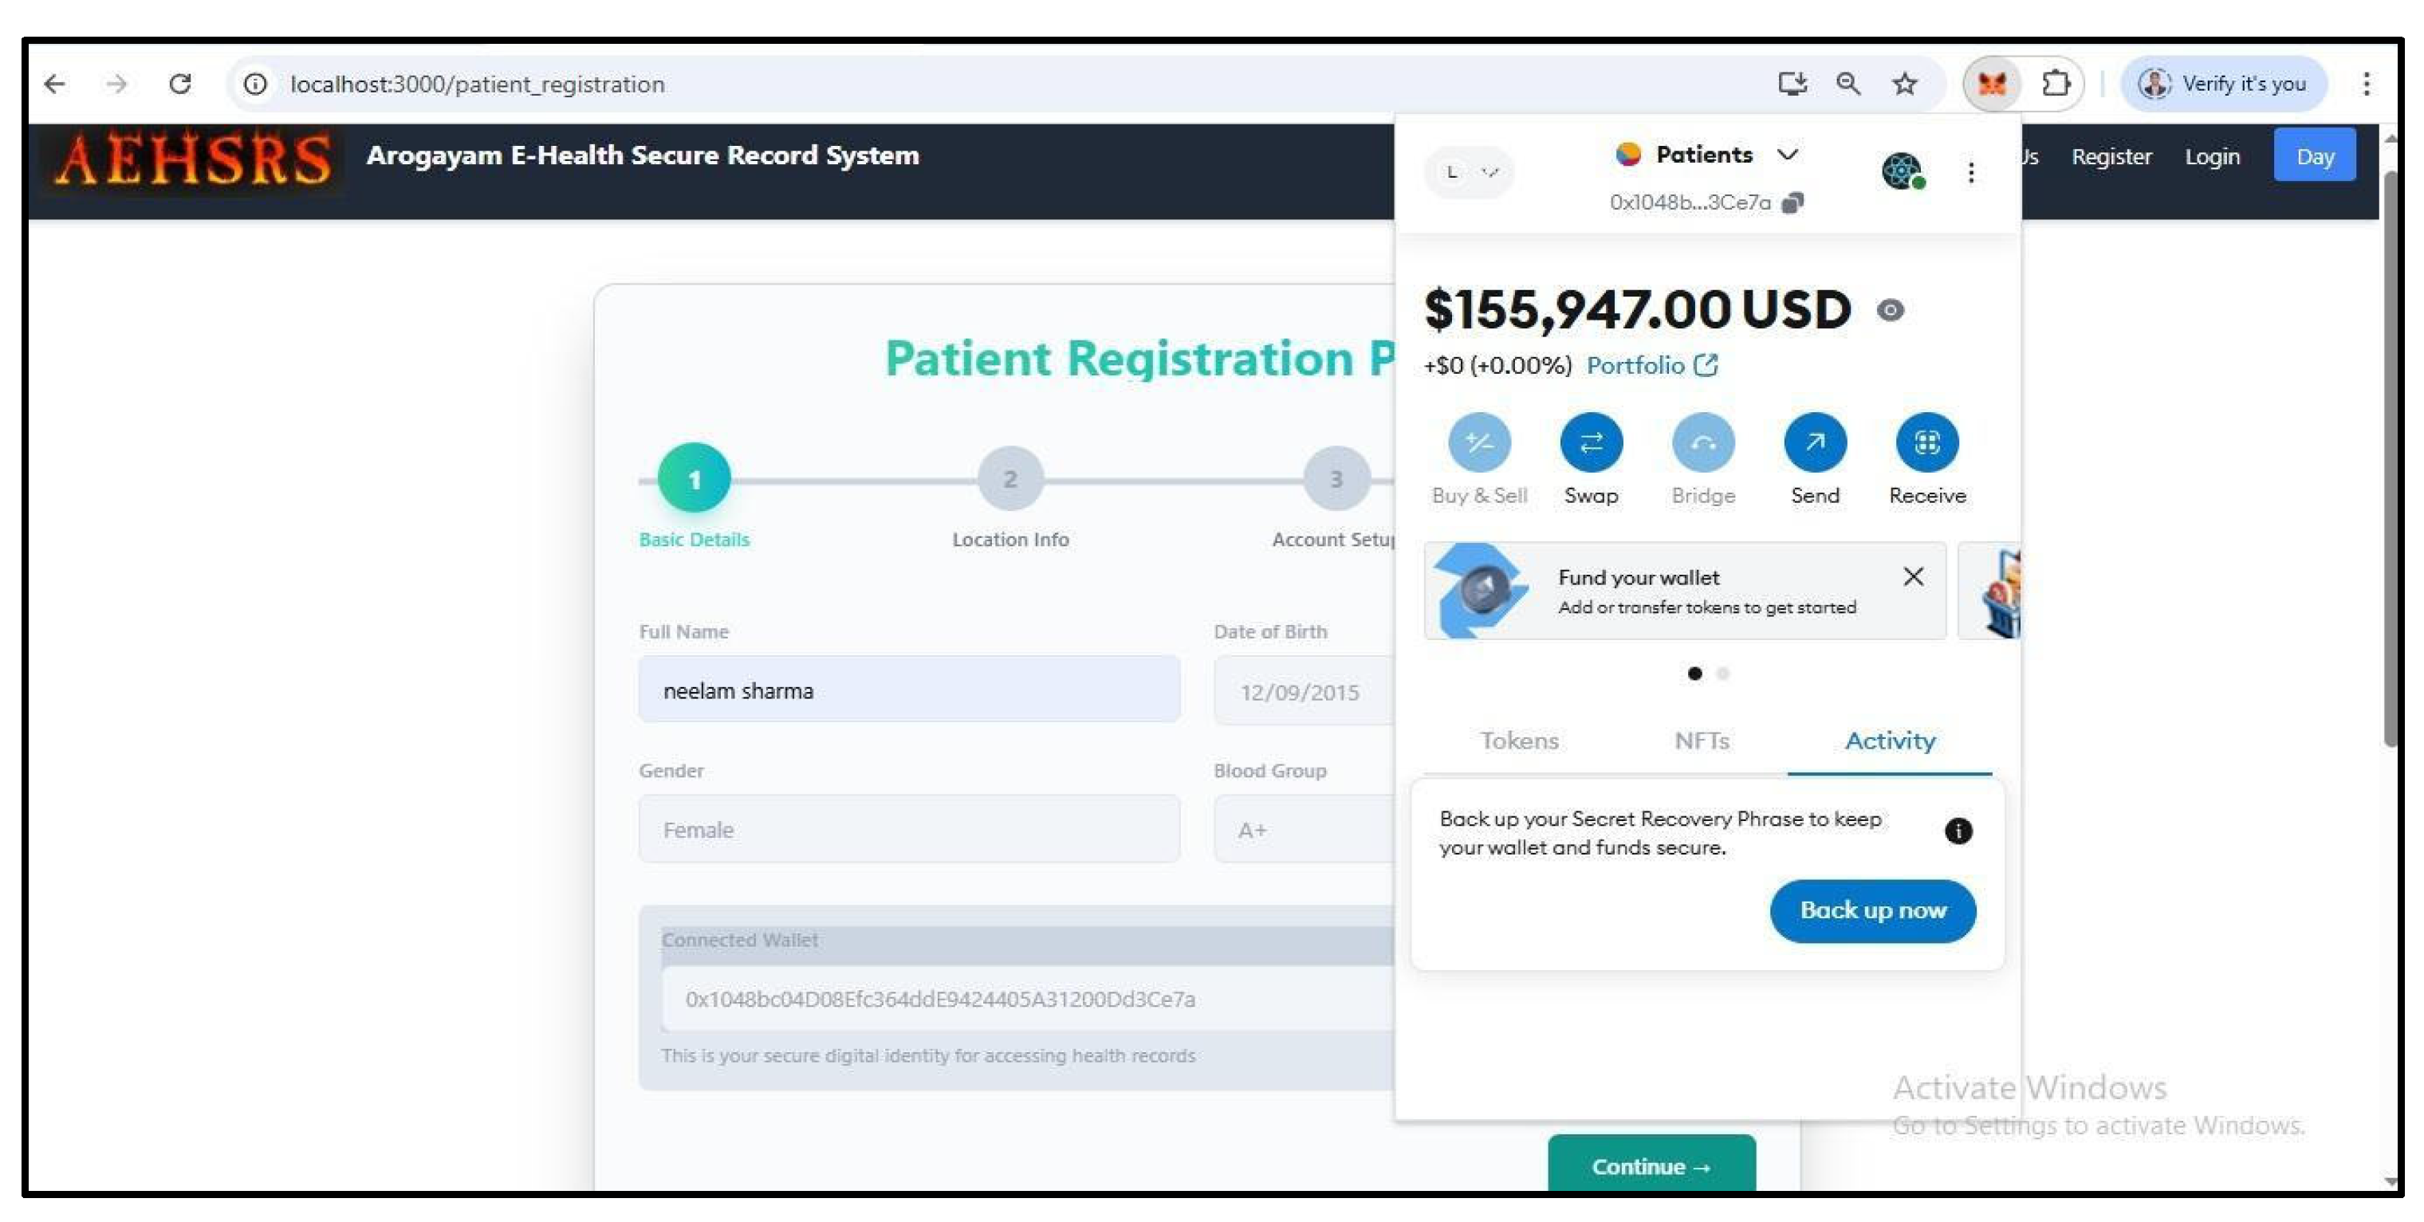
Task: Dismiss the Fund your wallet banner
Action: [x=1912, y=576]
